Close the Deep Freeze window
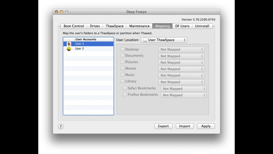This screenshot has height=154, width=273. [56, 12]
